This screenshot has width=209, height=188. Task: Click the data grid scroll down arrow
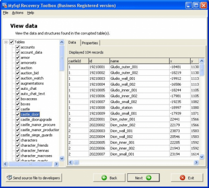(202, 157)
